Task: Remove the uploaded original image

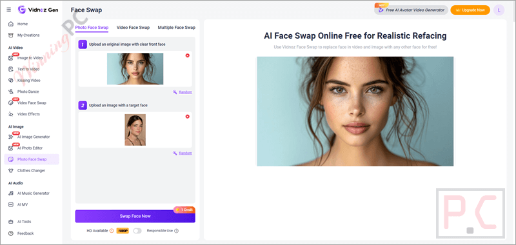Action: coord(188,55)
